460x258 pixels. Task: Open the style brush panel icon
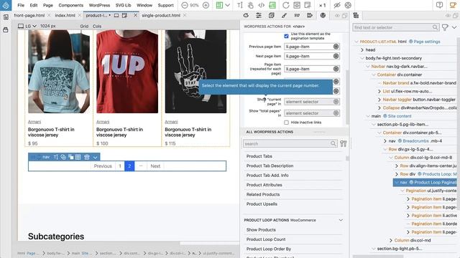[284, 15]
